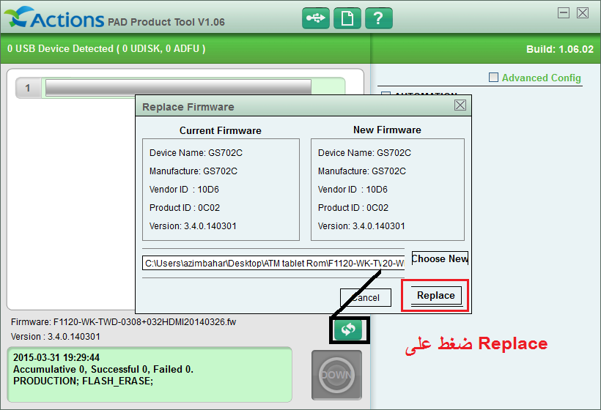
Task: Click the 'Replace Firmware' dialog title
Action: point(188,107)
